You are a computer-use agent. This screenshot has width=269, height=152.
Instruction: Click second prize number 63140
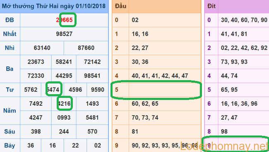(x=42, y=48)
